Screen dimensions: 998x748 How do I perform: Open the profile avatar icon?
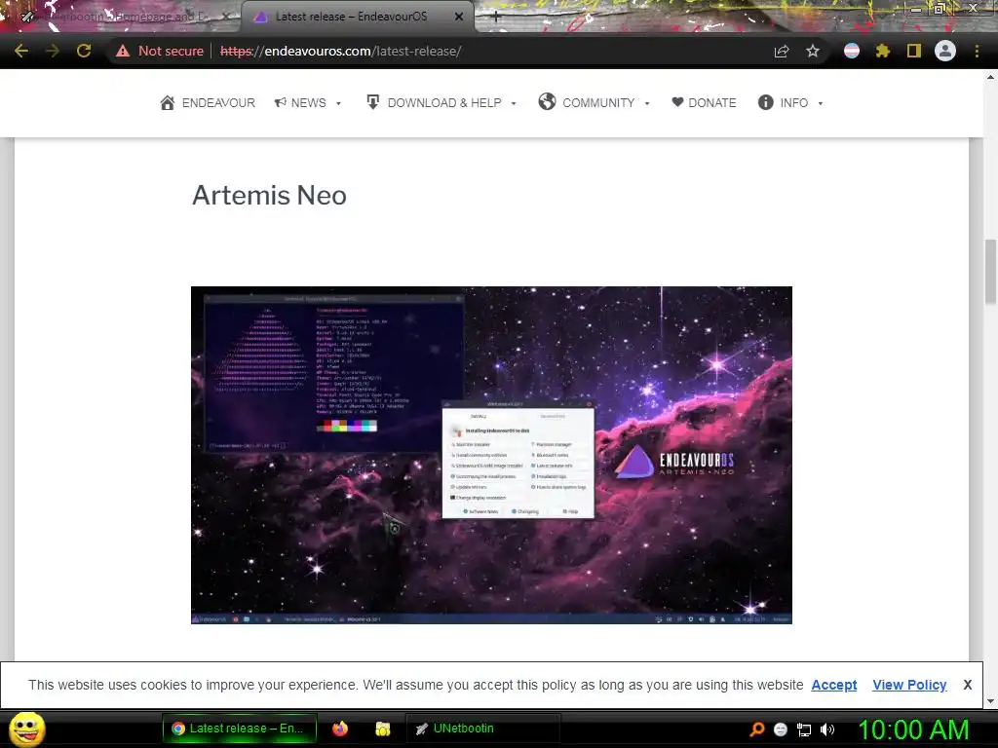tap(945, 51)
